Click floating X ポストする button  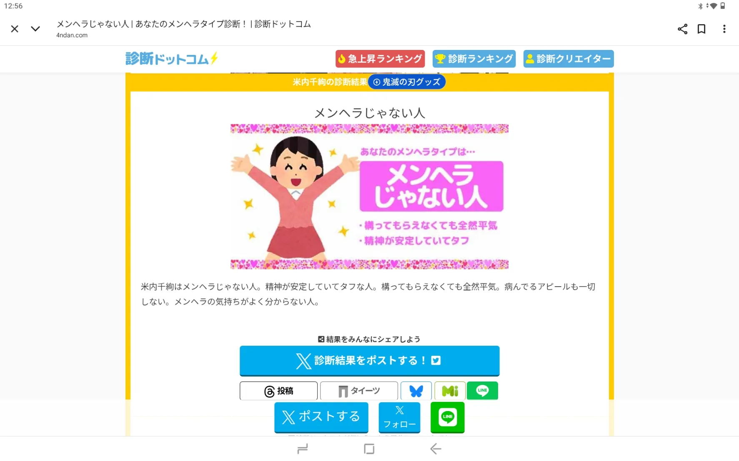[x=321, y=417]
